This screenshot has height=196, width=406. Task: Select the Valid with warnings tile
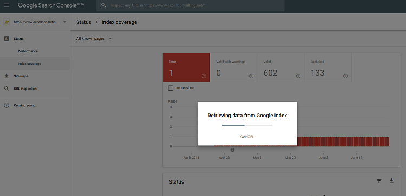(233, 67)
